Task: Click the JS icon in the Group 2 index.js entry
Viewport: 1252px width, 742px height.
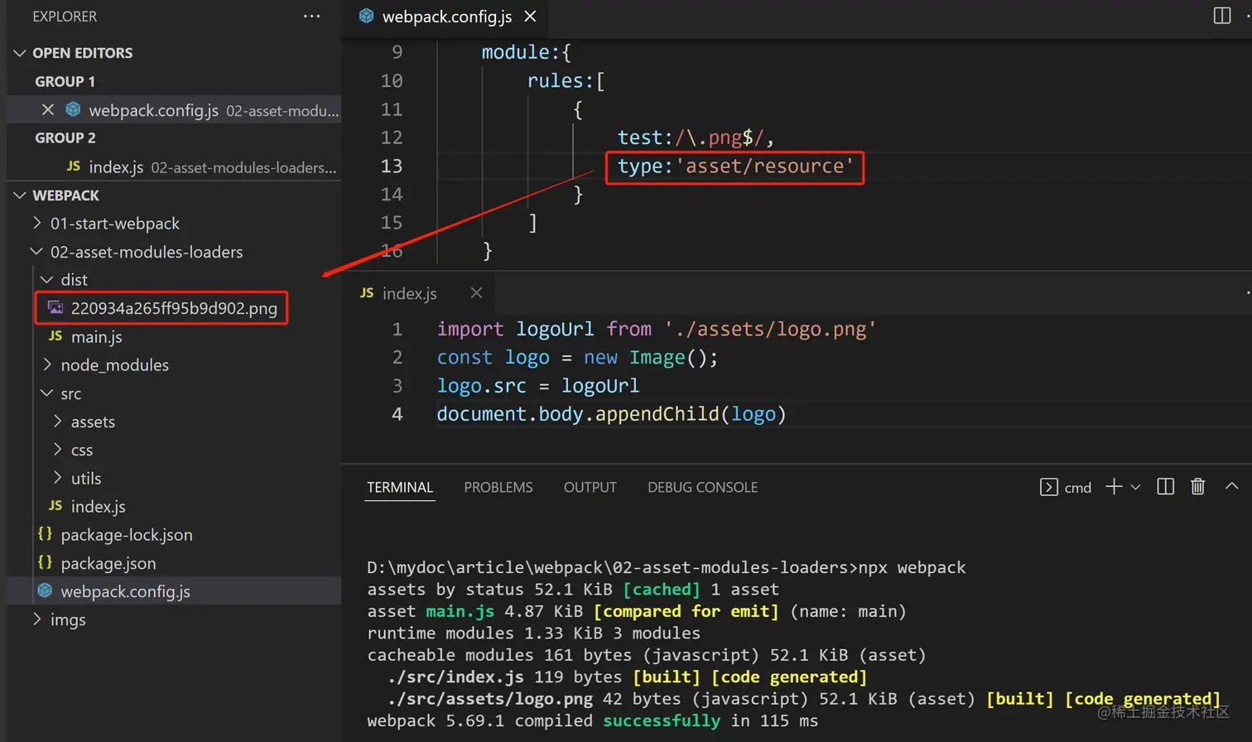Action: (73, 166)
